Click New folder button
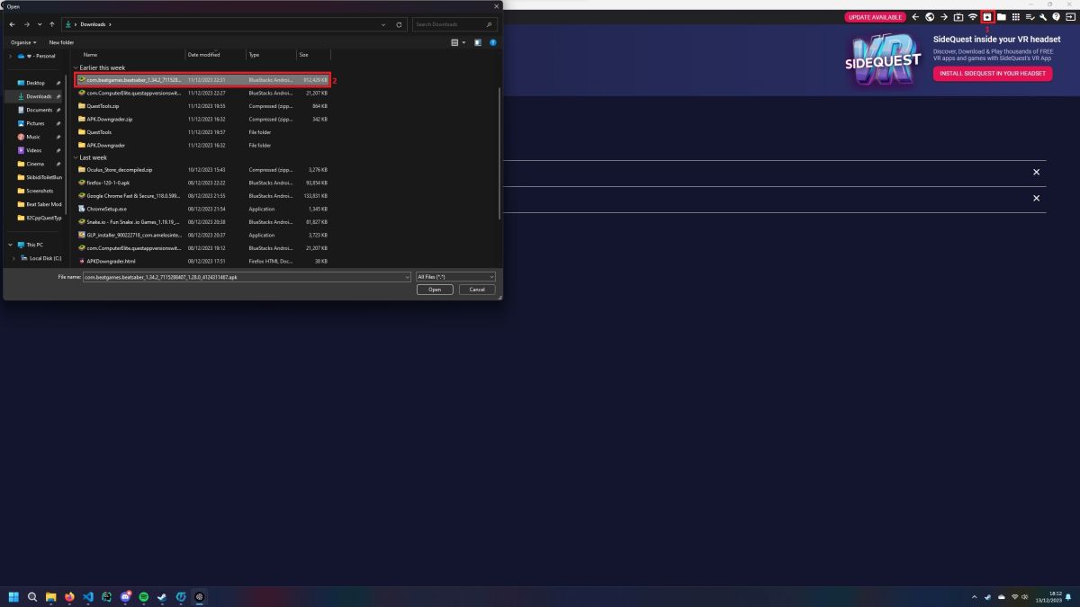The width and height of the screenshot is (1080, 607). click(61, 42)
